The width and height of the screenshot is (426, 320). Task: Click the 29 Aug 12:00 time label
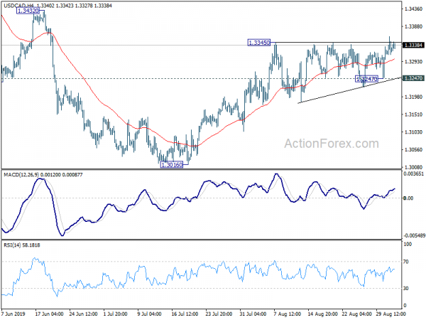[390, 314]
